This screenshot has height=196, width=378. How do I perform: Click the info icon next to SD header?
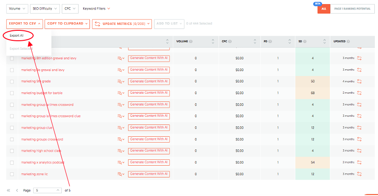click(x=305, y=42)
